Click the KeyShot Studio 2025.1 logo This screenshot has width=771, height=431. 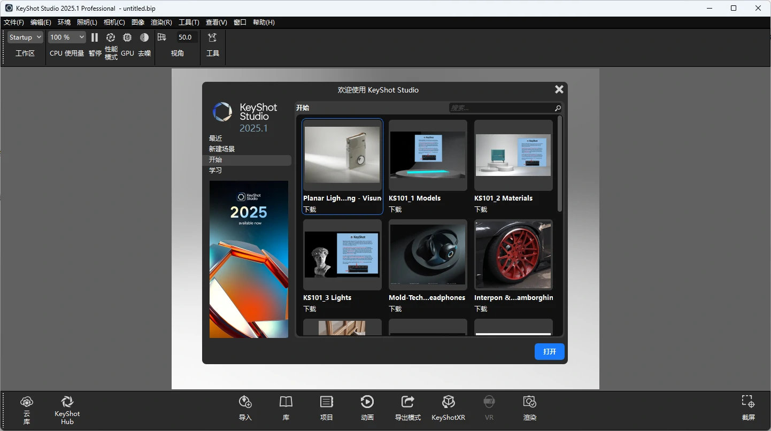click(245, 118)
